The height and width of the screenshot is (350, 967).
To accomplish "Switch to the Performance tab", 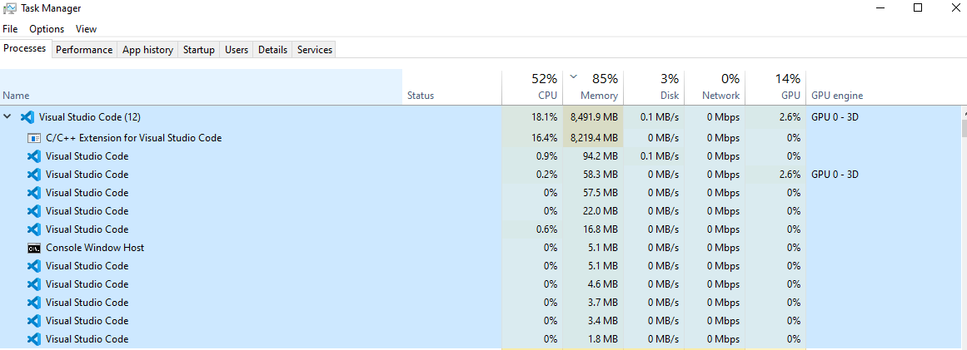I will [x=84, y=50].
